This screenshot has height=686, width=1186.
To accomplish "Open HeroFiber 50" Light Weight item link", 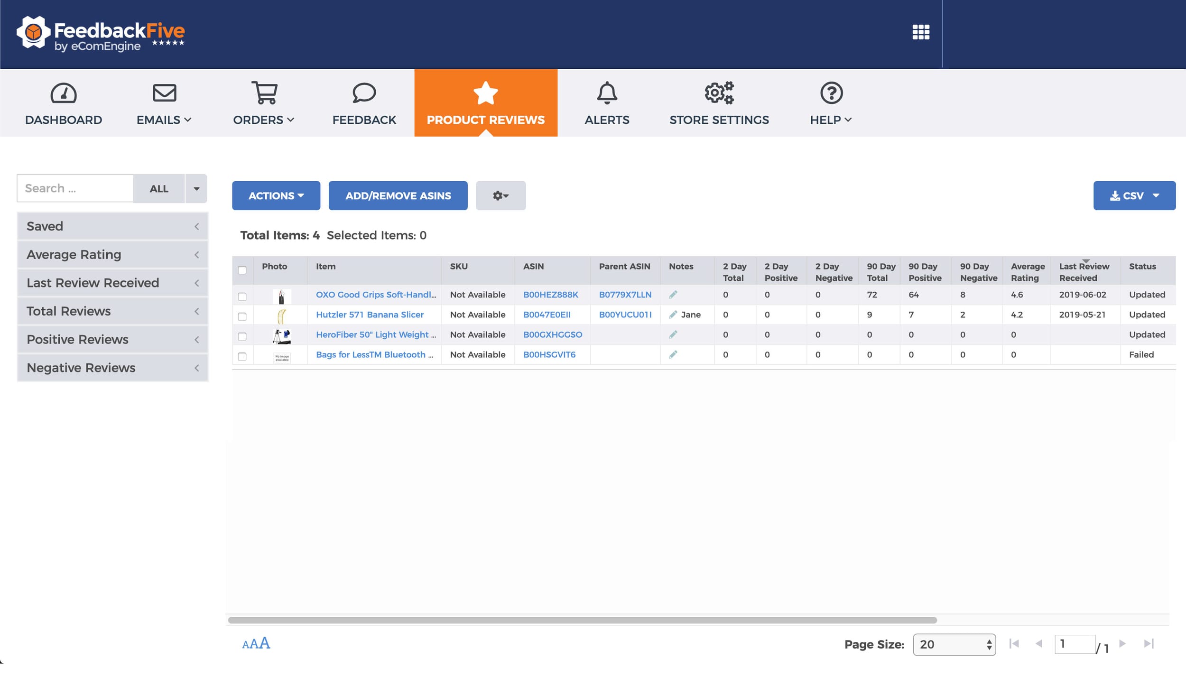I will click(x=376, y=334).
